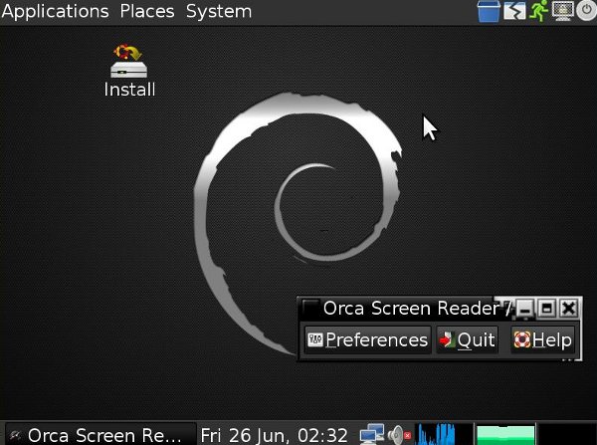Open the Places menu
The height and width of the screenshot is (445, 597).
click(147, 11)
